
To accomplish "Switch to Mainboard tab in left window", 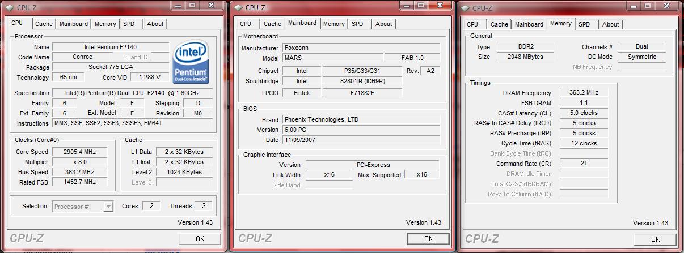I will pos(74,24).
